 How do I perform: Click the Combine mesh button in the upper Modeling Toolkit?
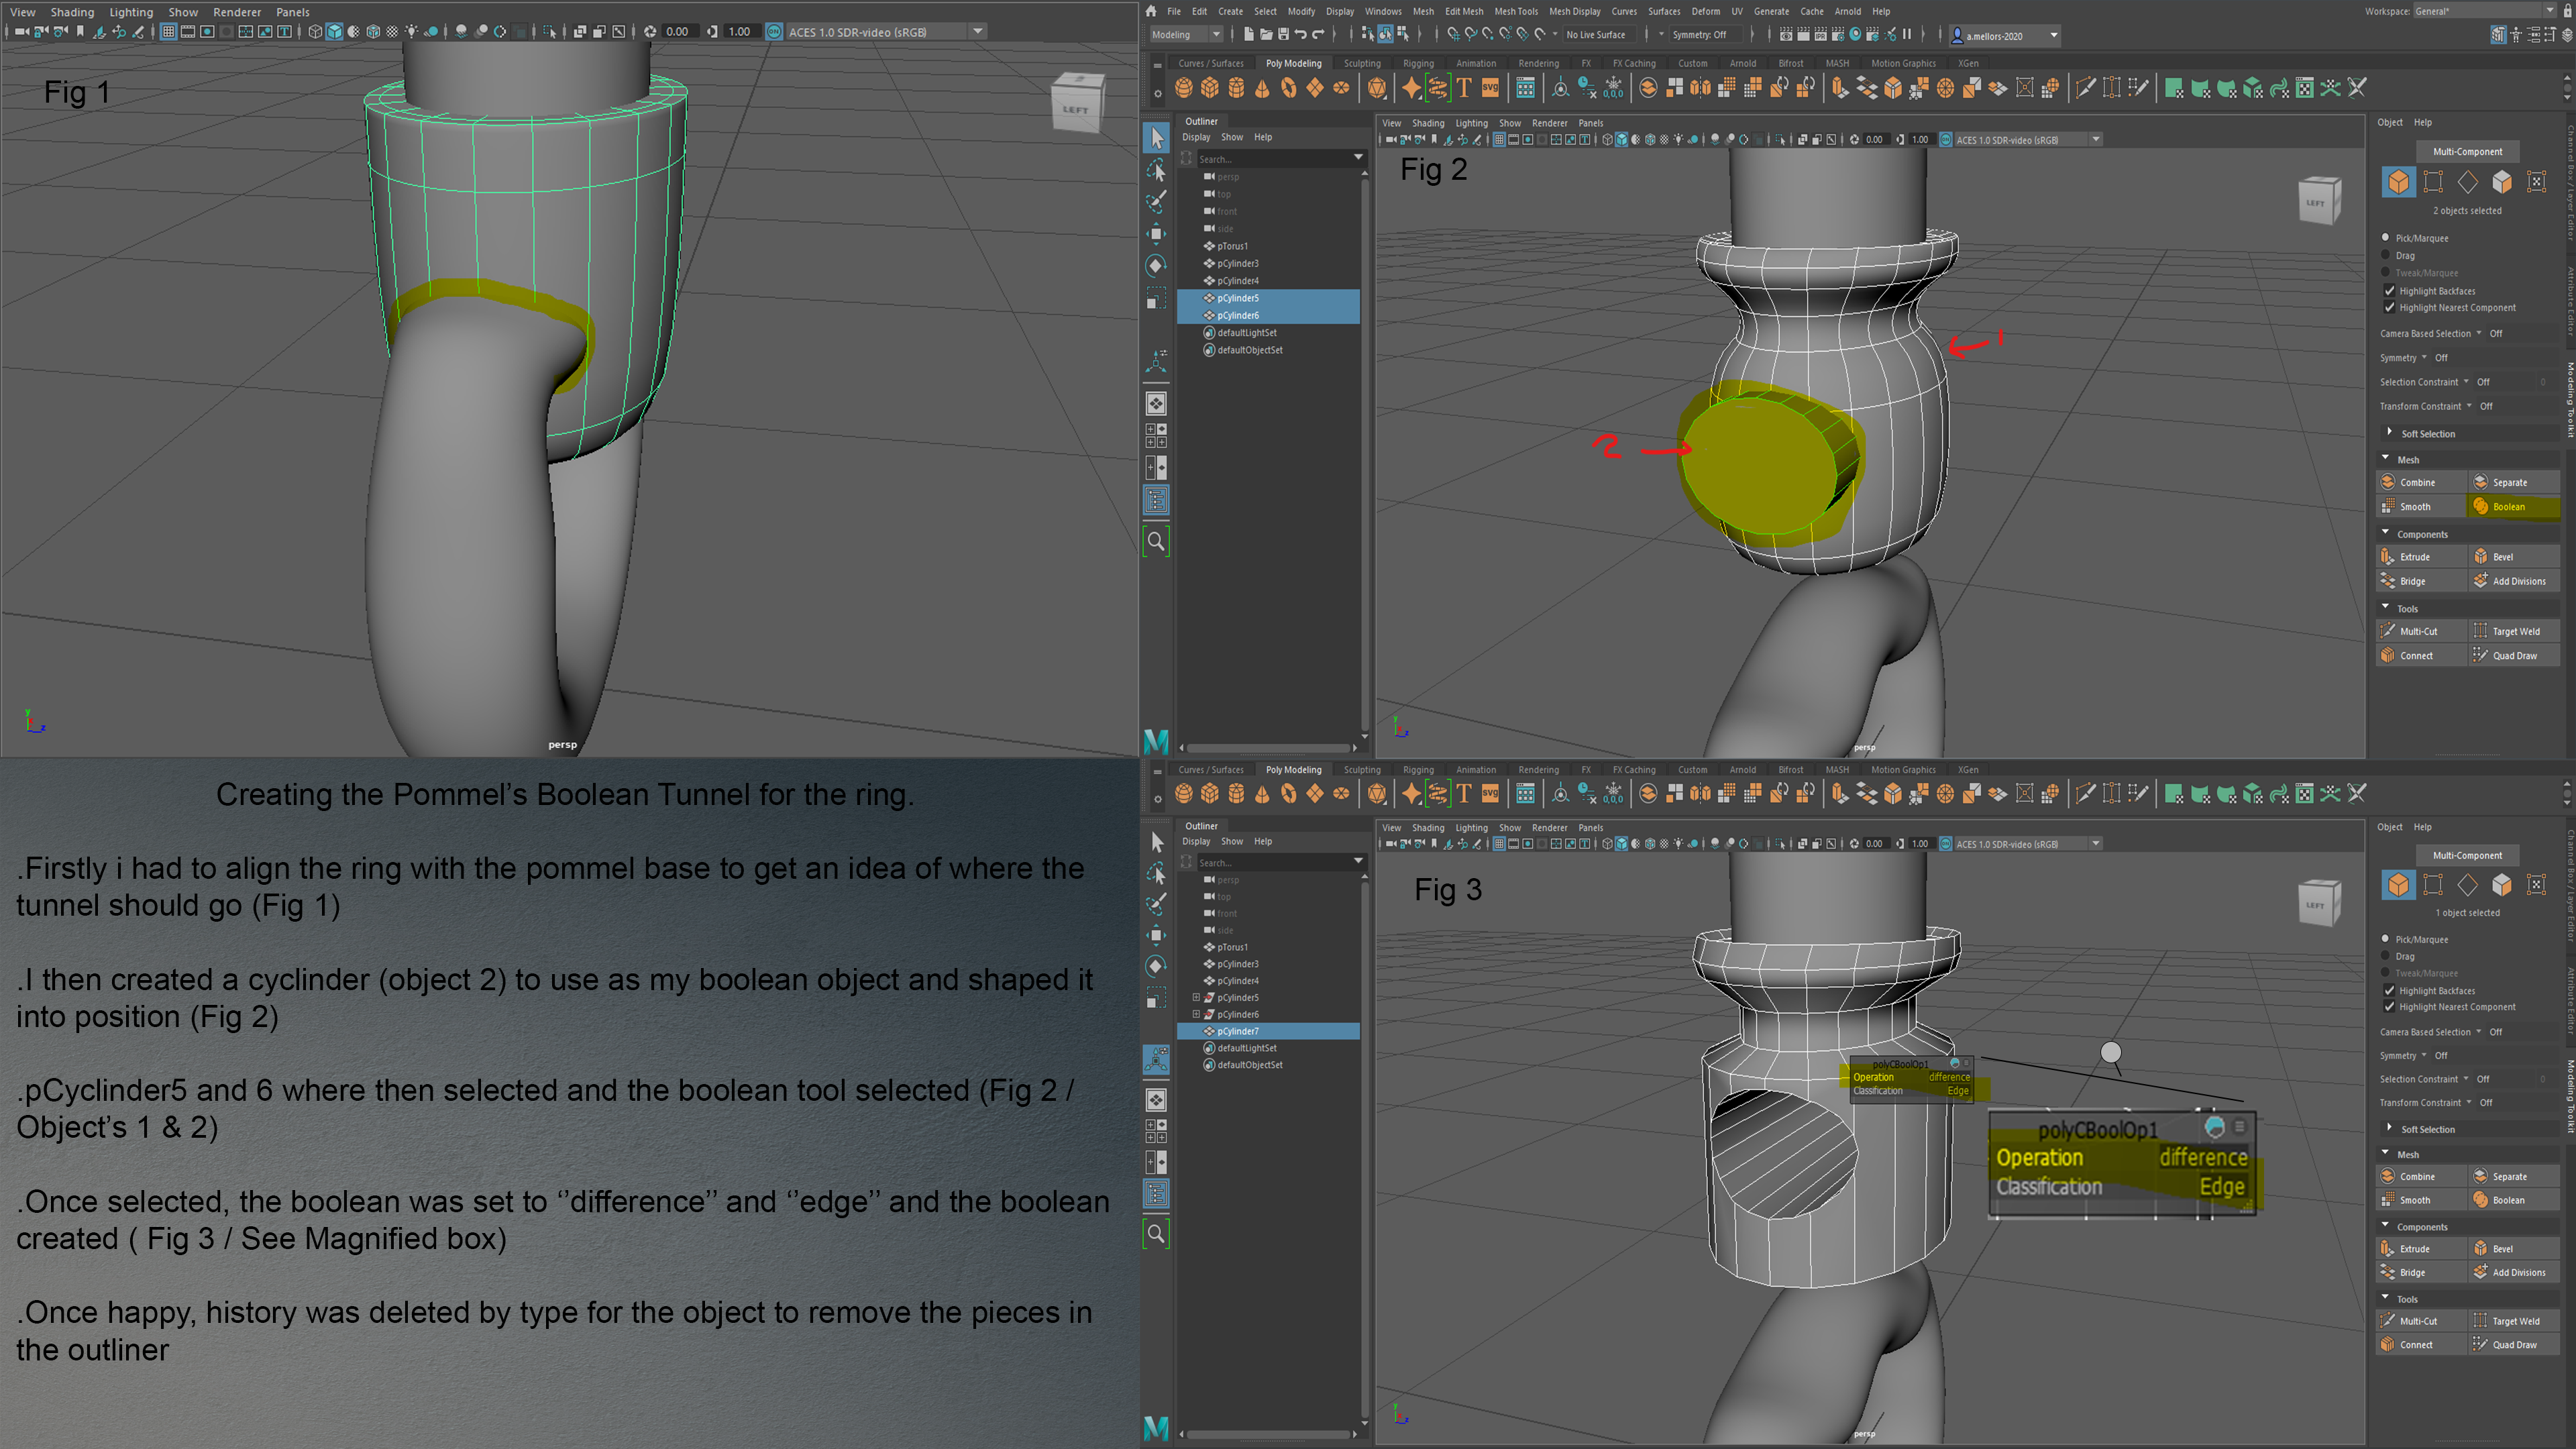click(2417, 483)
